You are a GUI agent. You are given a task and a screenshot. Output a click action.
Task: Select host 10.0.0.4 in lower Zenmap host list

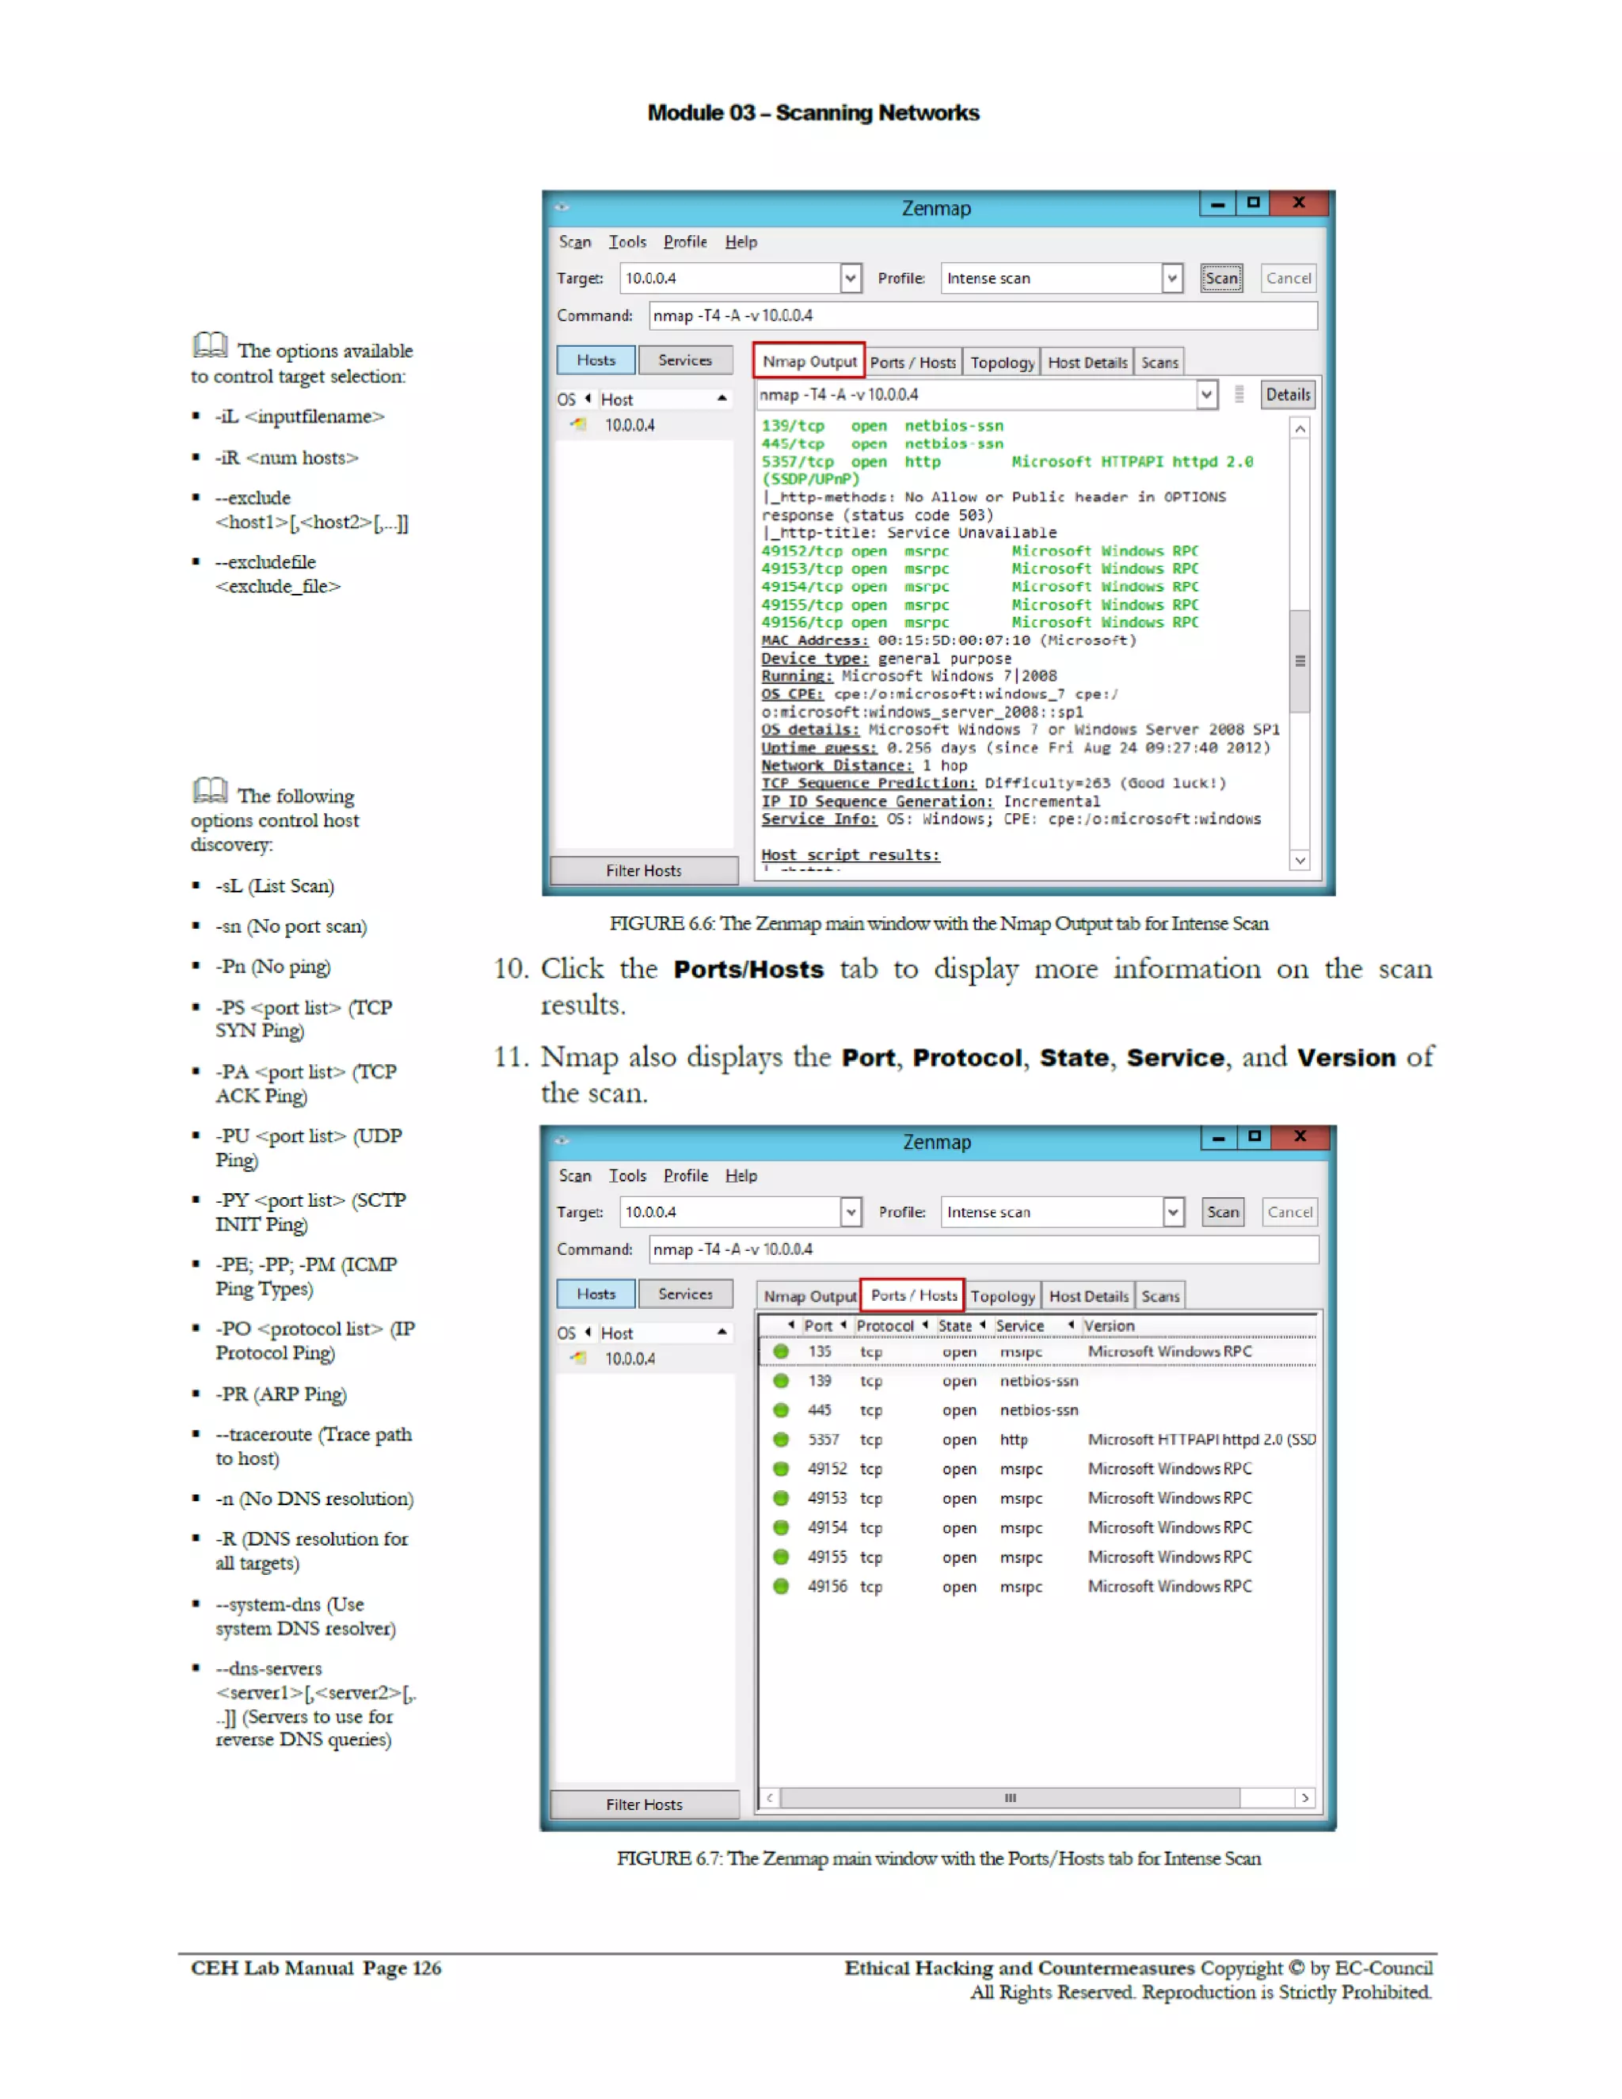(x=630, y=1358)
